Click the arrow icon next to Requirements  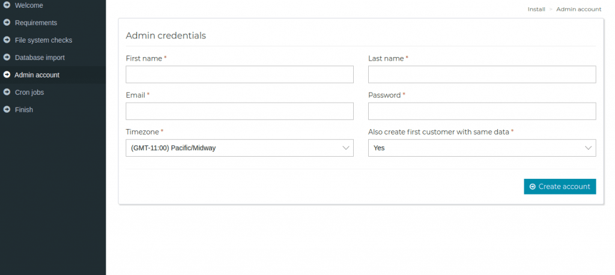tap(7, 23)
